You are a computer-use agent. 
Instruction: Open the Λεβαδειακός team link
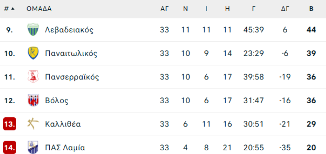click(x=69, y=30)
